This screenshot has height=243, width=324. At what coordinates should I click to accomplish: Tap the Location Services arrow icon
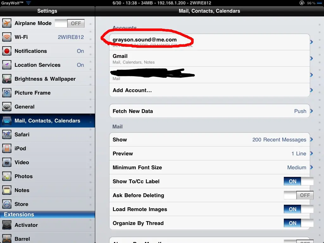point(7,65)
